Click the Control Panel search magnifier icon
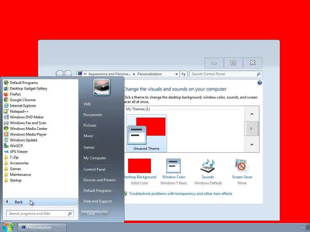 (259, 74)
